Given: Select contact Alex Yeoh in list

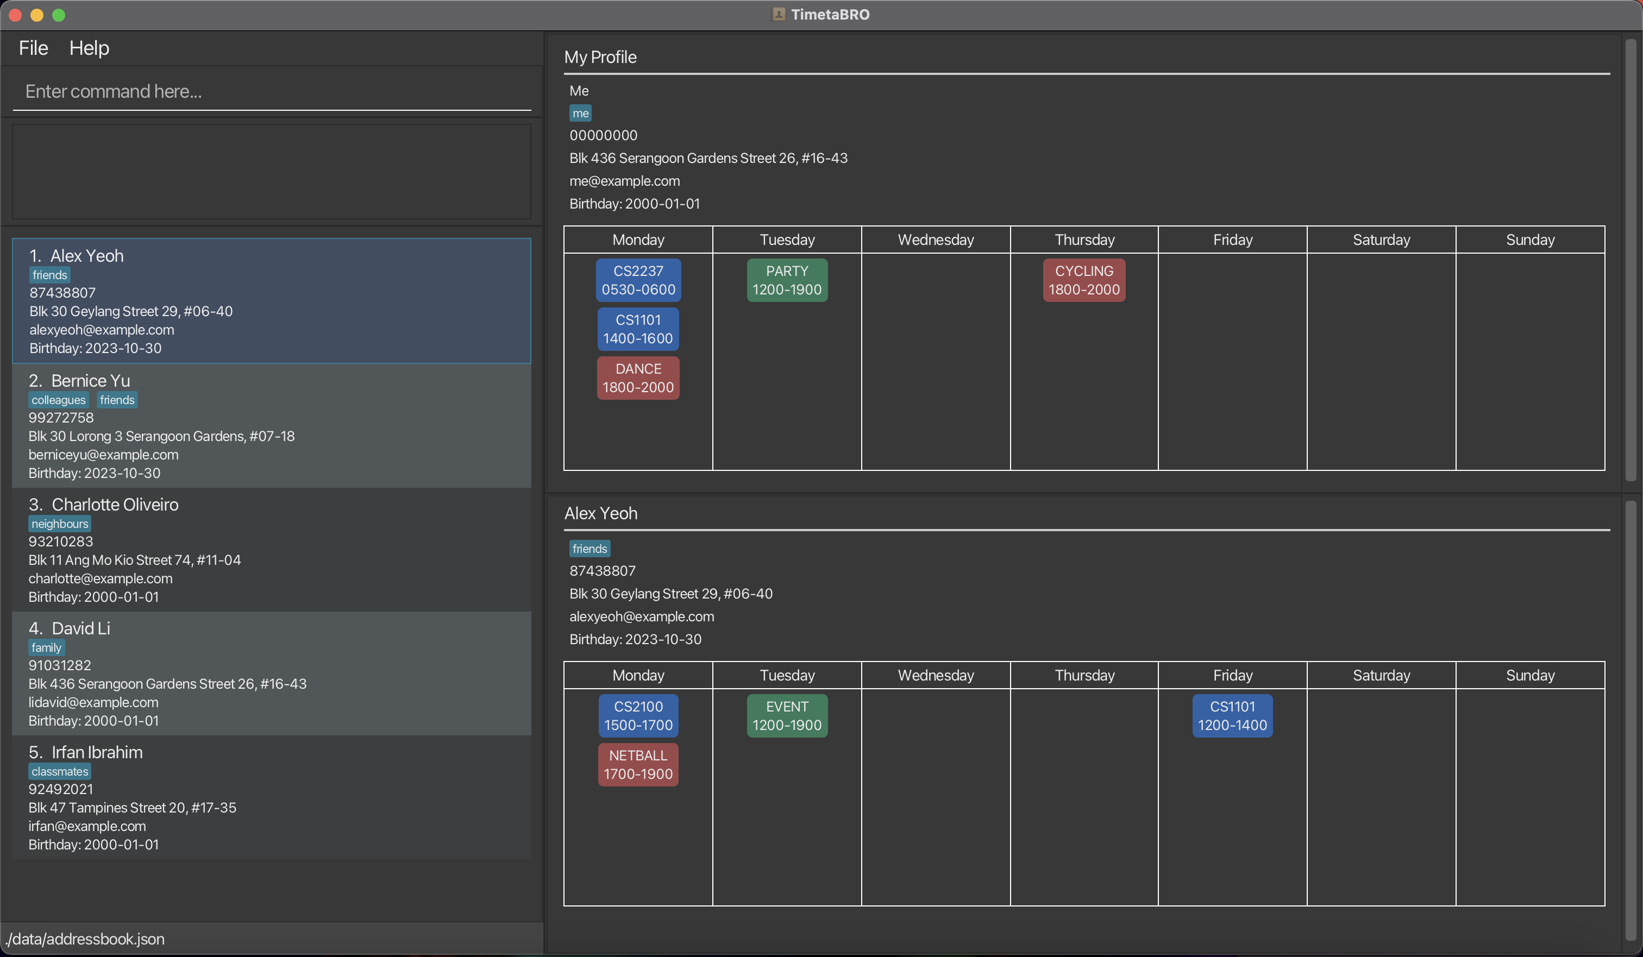Looking at the screenshot, I should pyautogui.click(x=272, y=300).
